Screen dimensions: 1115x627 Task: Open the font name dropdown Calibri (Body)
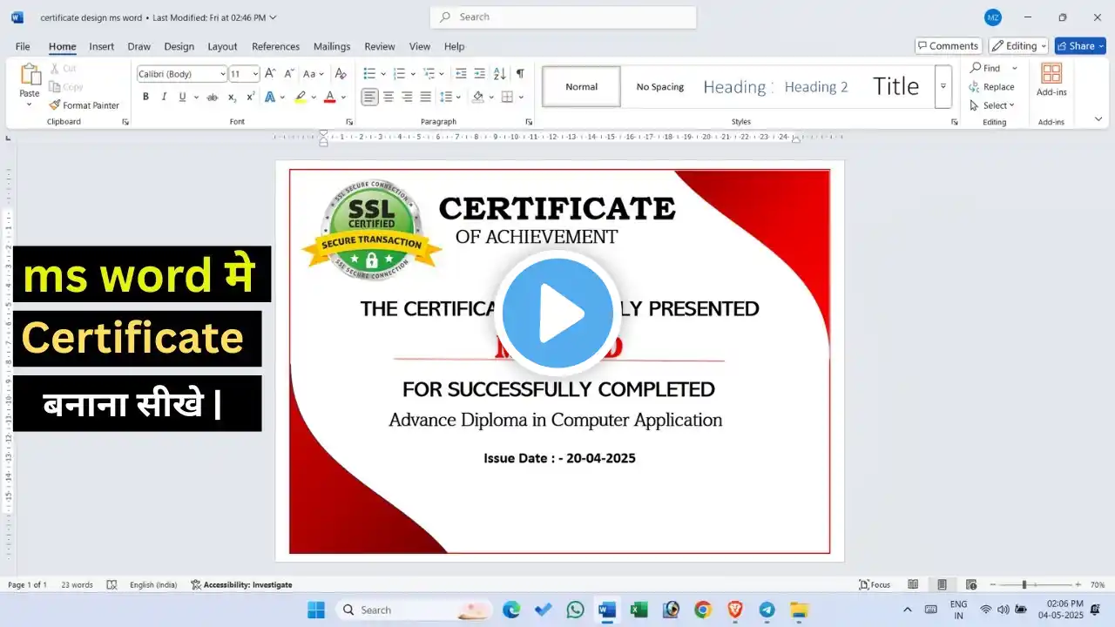[182, 74]
